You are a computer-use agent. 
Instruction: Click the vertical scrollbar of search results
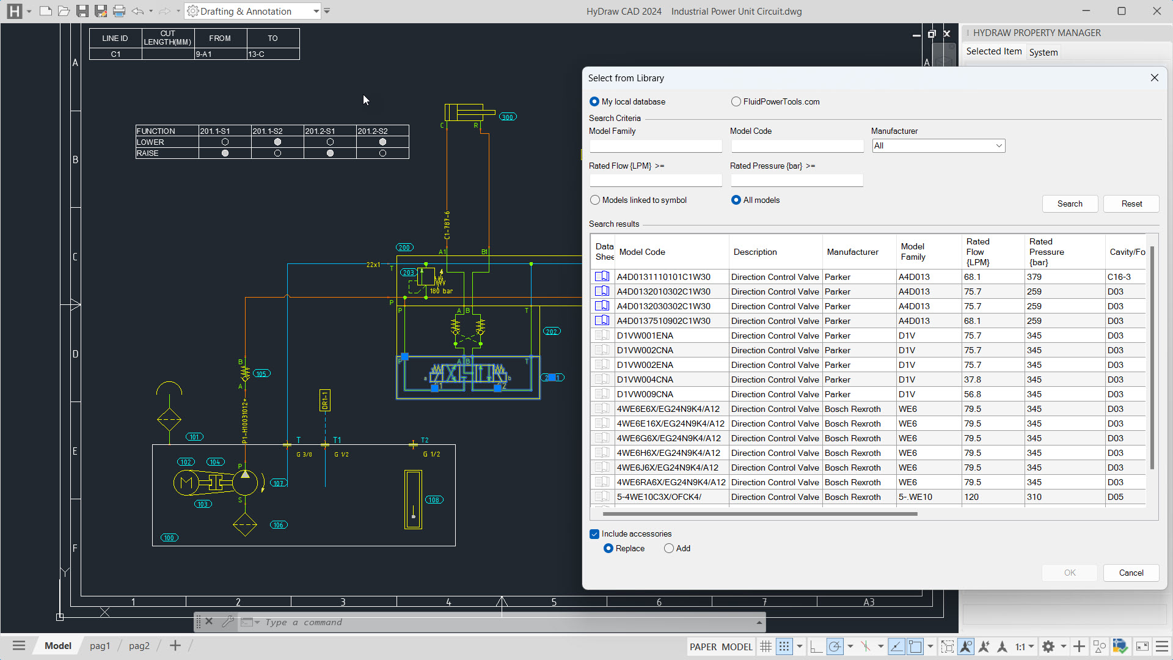tap(1152, 358)
